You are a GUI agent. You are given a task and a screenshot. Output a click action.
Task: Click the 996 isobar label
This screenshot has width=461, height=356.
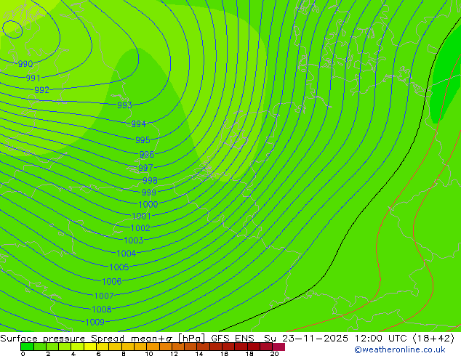pyautogui.click(x=147, y=154)
